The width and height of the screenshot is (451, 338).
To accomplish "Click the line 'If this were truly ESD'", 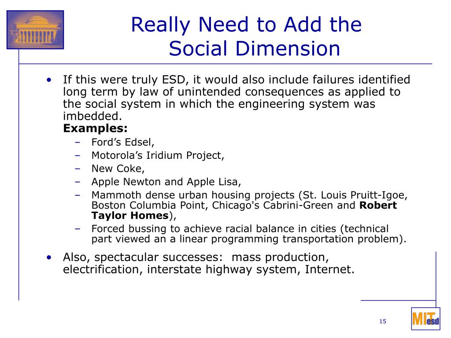I will [x=237, y=80].
